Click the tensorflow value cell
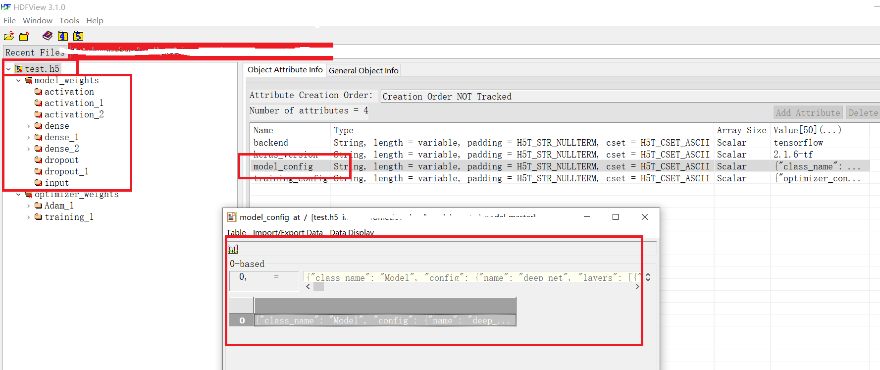The height and width of the screenshot is (370, 880). tap(798, 143)
